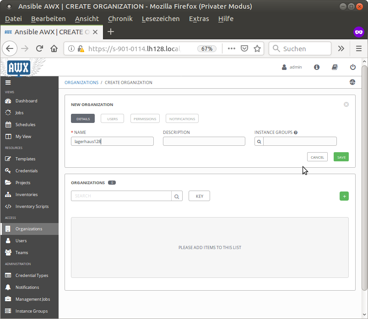Open the About info icon
Viewport: 368px width, 319px height.
point(317,67)
